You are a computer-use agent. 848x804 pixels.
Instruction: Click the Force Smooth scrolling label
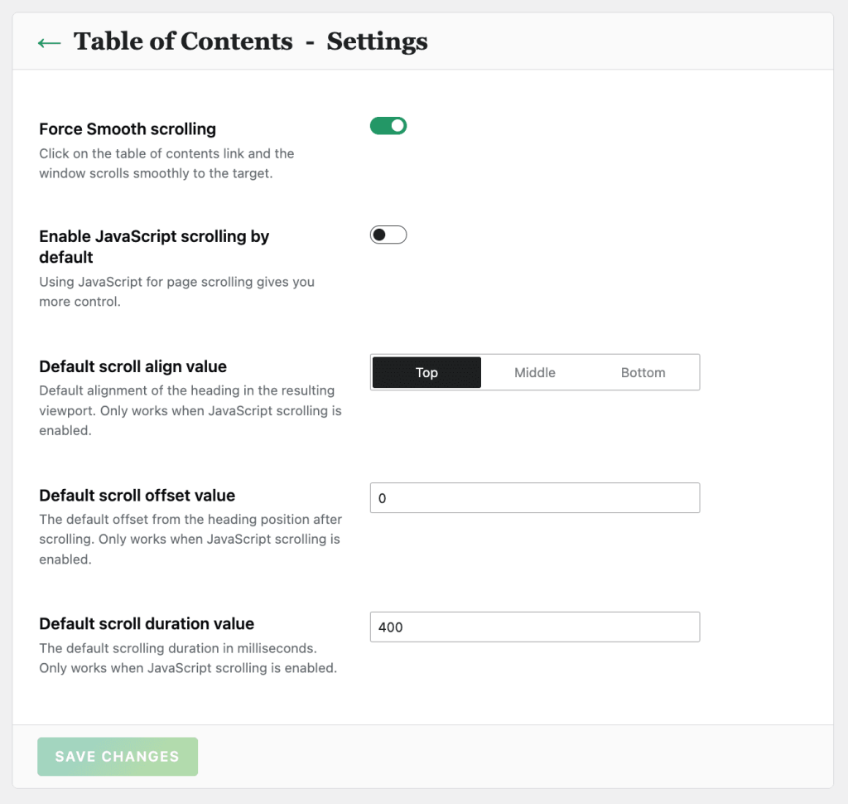(x=128, y=129)
